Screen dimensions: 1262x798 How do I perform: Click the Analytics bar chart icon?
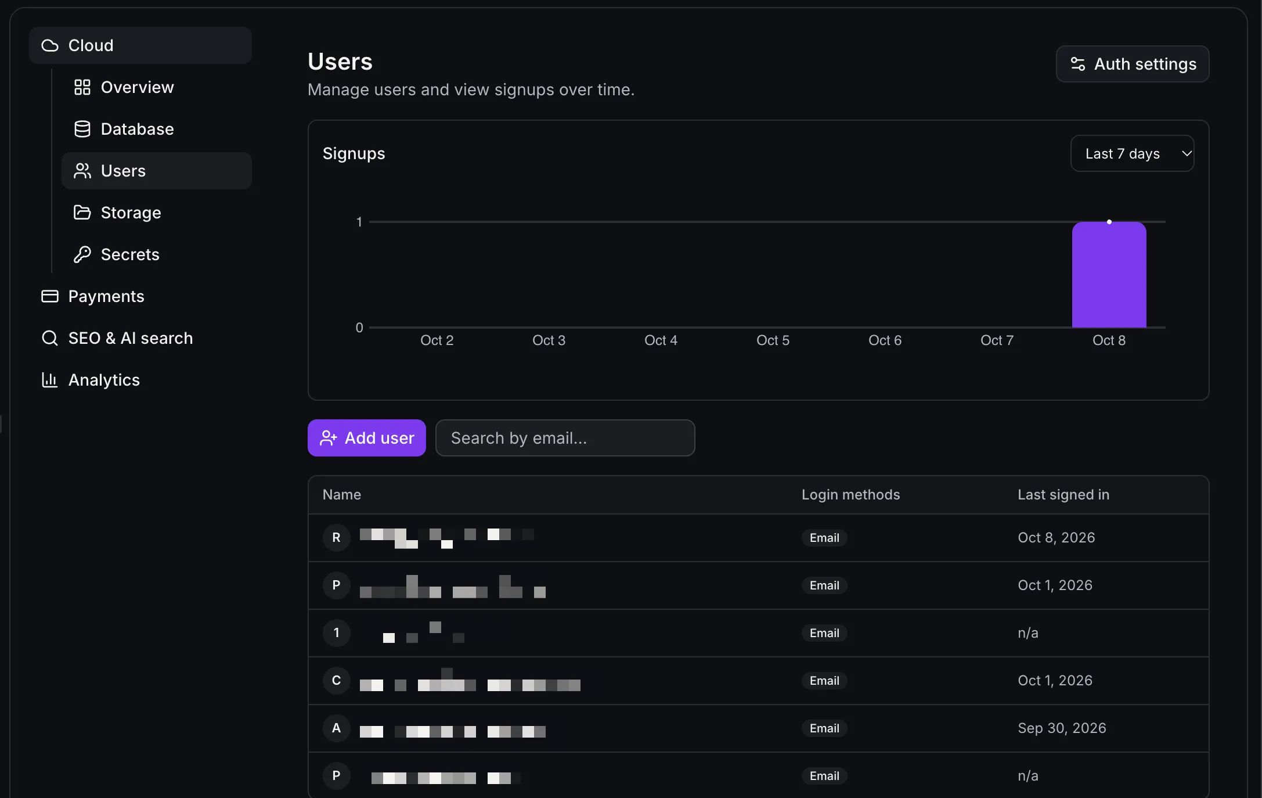click(50, 380)
